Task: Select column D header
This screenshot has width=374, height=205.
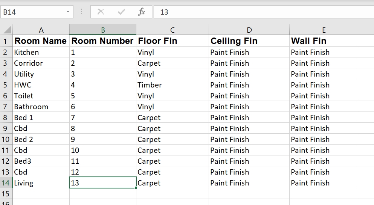Action: [249, 30]
